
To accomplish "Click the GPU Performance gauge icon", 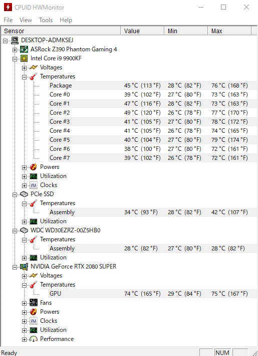I will point(34,339).
